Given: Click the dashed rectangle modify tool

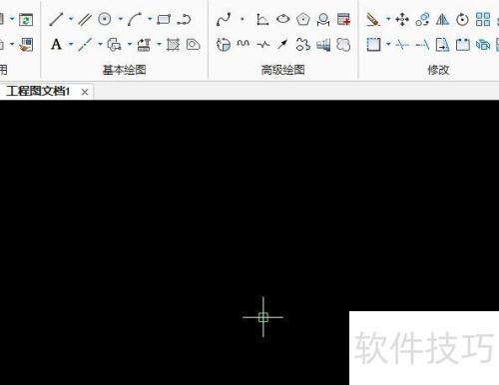Looking at the screenshot, I should (373, 45).
